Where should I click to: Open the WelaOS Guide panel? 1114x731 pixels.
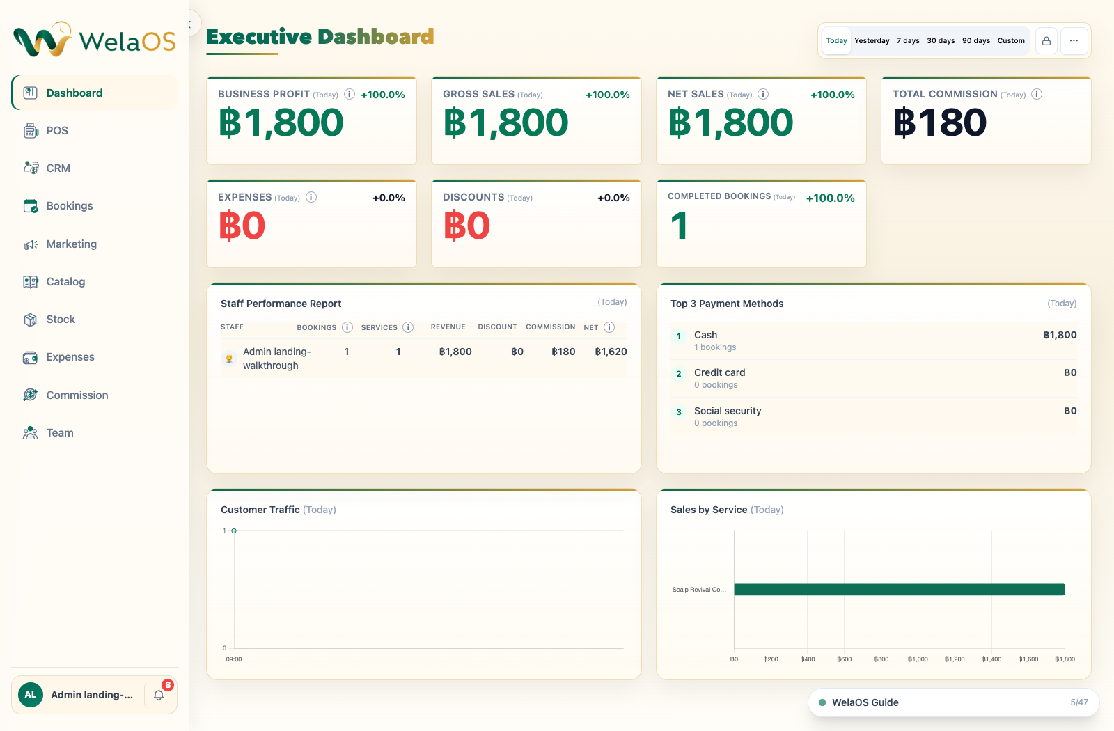(x=953, y=702)
